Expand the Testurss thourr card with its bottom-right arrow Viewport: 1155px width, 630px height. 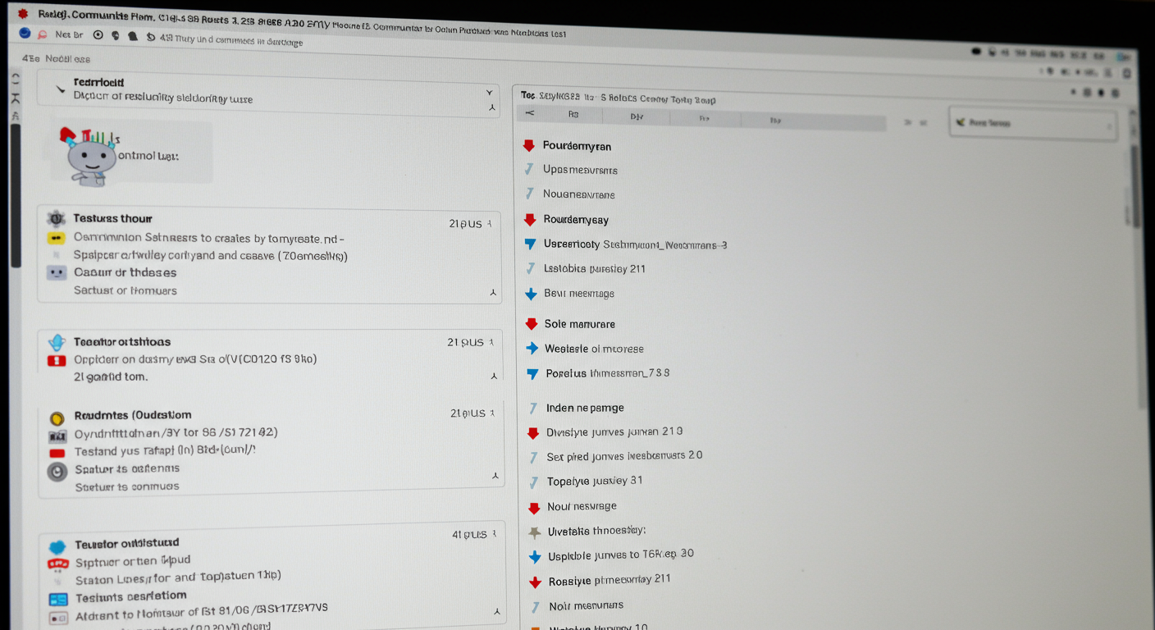click(493, 292)
